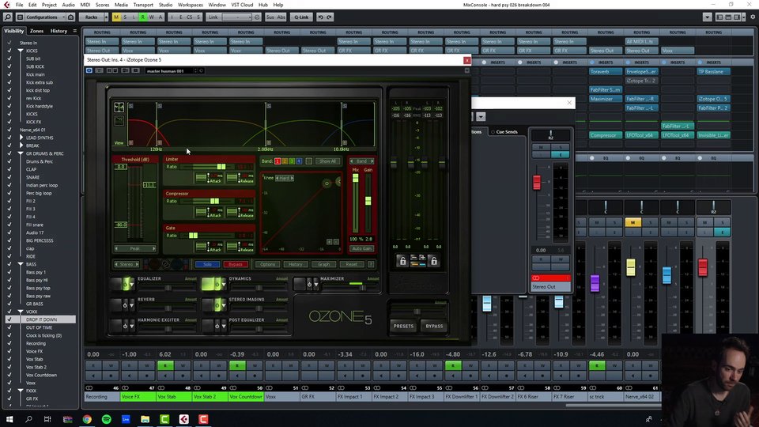759x427 pixels.
Task: Click the Q-Link button in toolbar
Action: (x=301, y=17)
